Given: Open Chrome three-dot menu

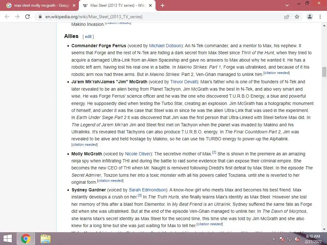Looking at the screenshot, I should click(320, 17).
